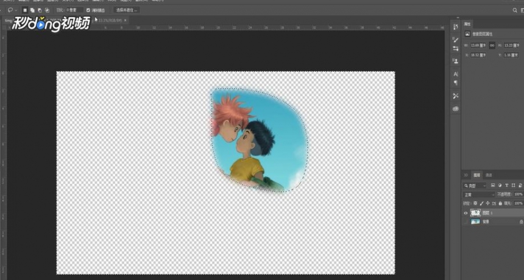Click the layer Opacity 100% field
The height and width of the screenshot is (280, 524).
tap(519, 194)
